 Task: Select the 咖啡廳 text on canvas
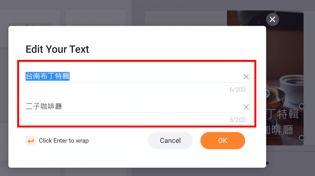280,130
